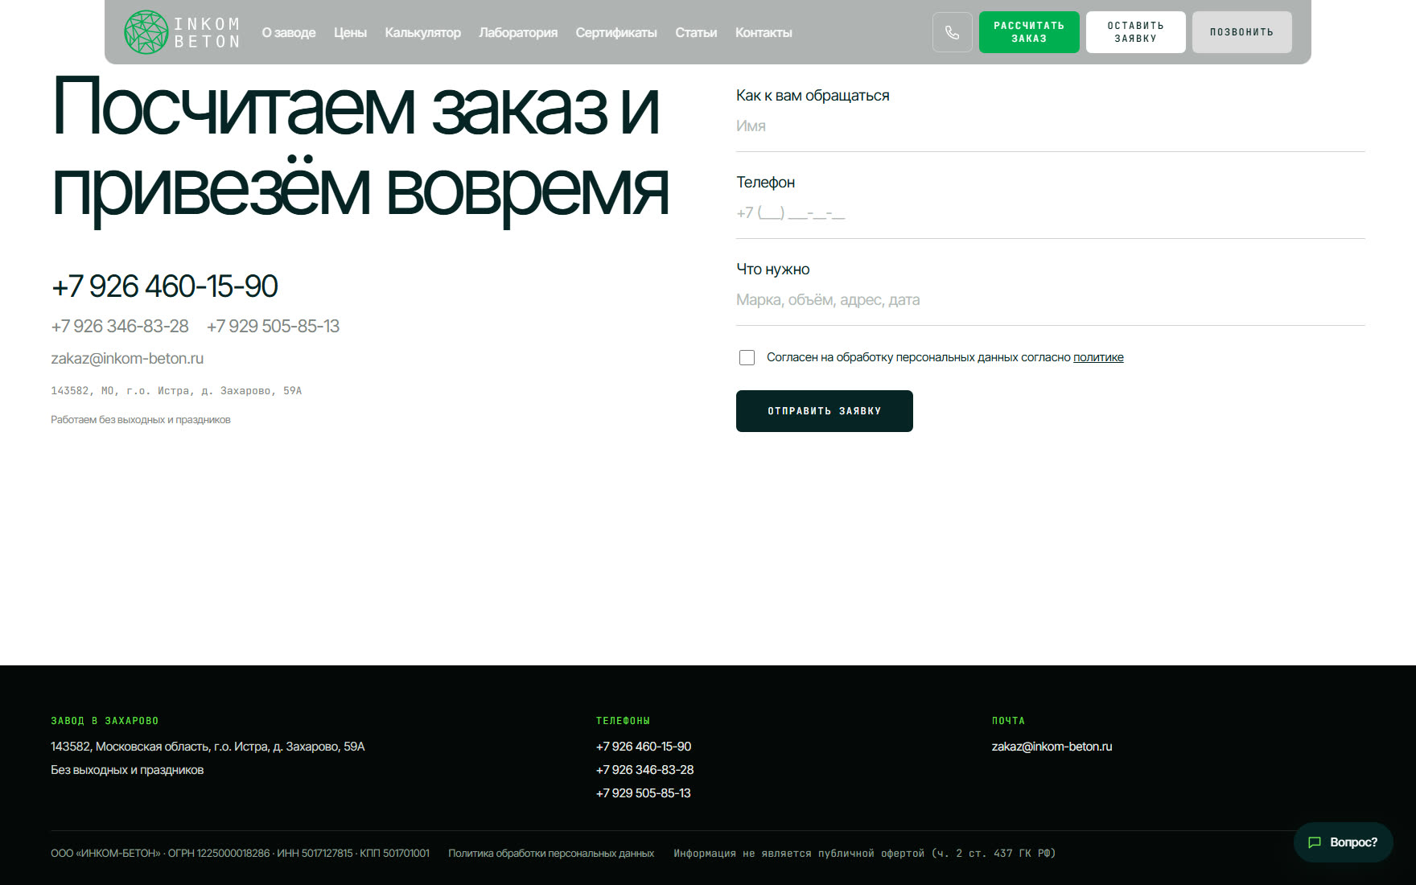Open Сертификаты in the header
The width and height of the screenshot is (1416, 885).
click(616, 33)
